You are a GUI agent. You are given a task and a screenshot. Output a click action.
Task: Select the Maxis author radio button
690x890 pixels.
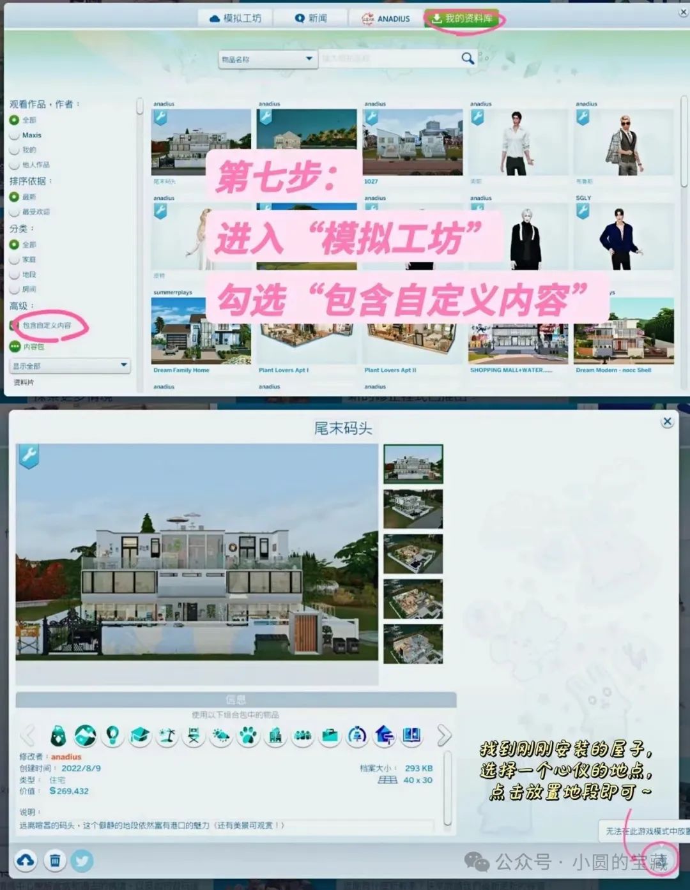click(14, 135)
